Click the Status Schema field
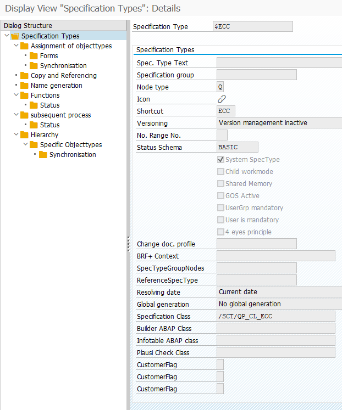The image size is (342, 410). (x=238, y=148)
